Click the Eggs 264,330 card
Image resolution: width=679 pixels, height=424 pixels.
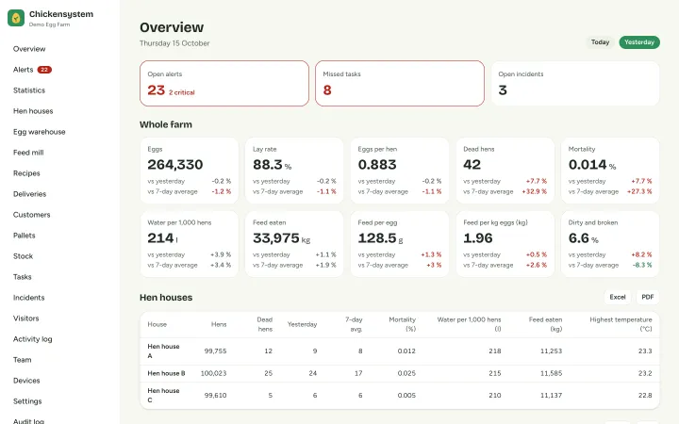[x=190, y=171]
